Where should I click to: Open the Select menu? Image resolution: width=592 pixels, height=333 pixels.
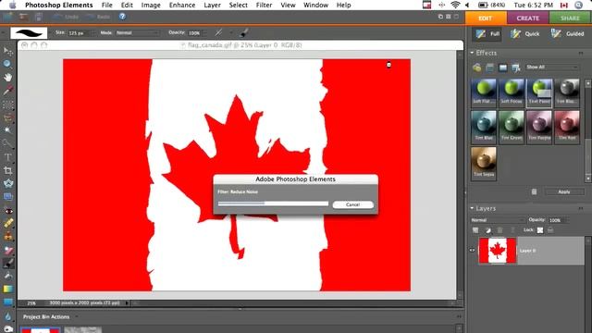tap(239, 5)
